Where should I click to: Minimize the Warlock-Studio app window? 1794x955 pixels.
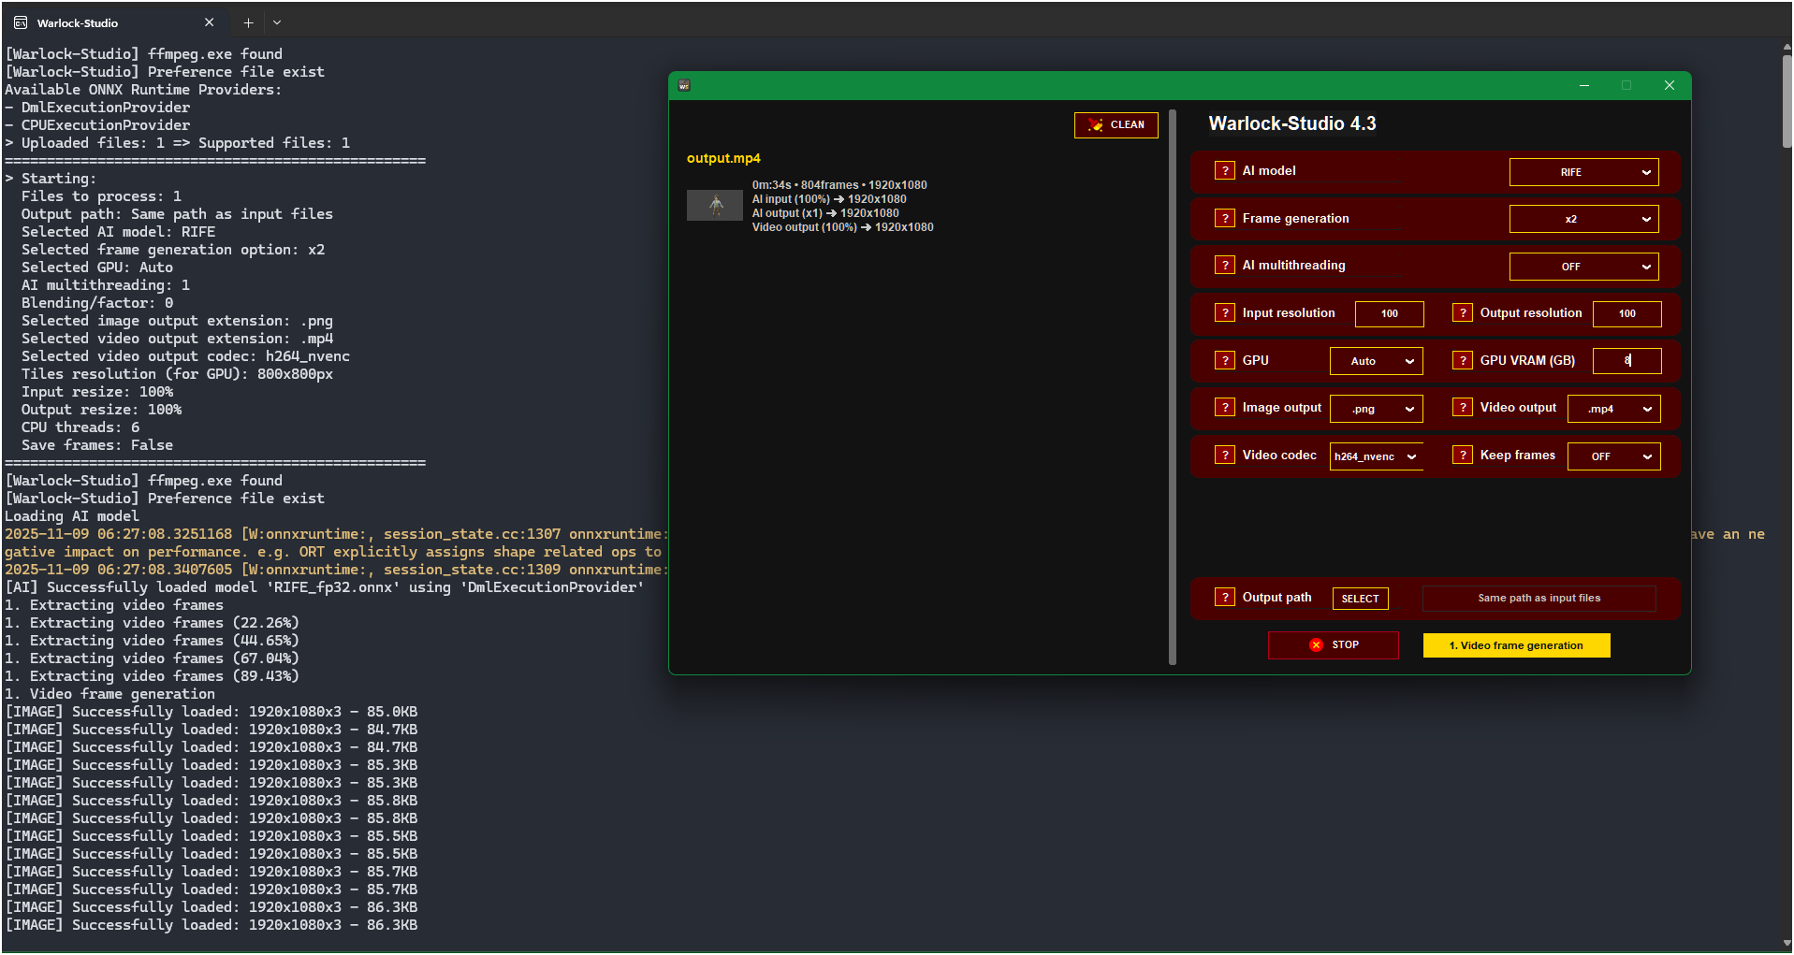tap(1583, 85)
